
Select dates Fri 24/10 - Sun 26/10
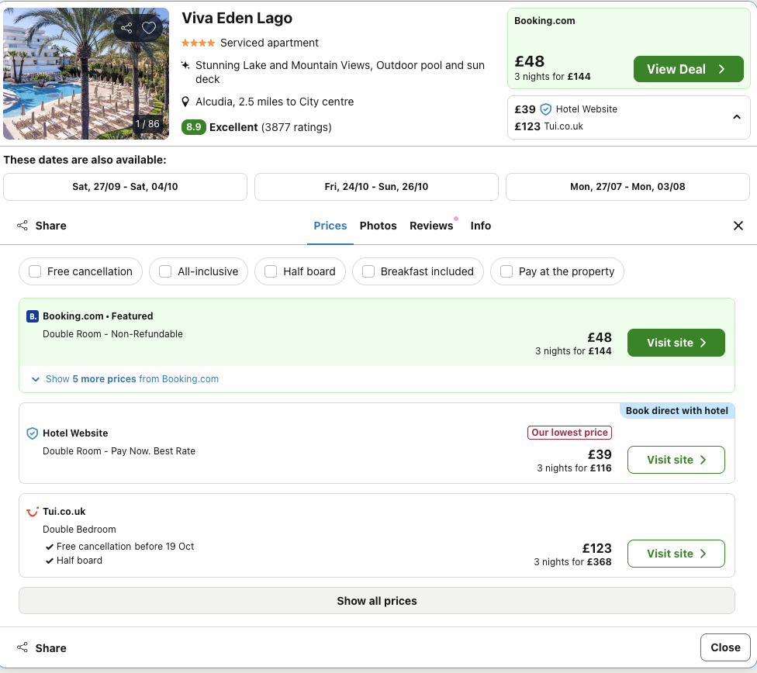click(x=376, y=187)
